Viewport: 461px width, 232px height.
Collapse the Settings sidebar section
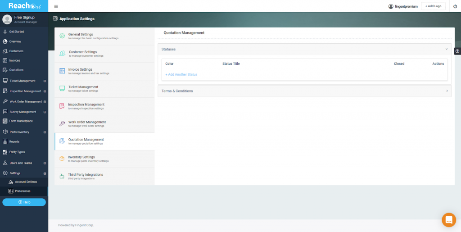point(45,173)
